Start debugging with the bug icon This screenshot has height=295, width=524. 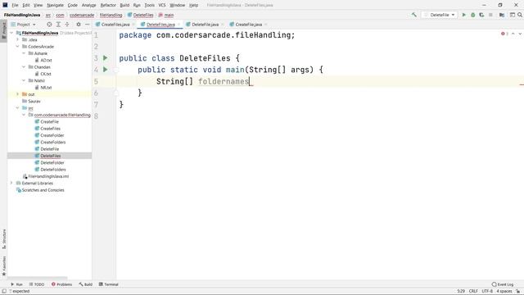tap(473, 15)
